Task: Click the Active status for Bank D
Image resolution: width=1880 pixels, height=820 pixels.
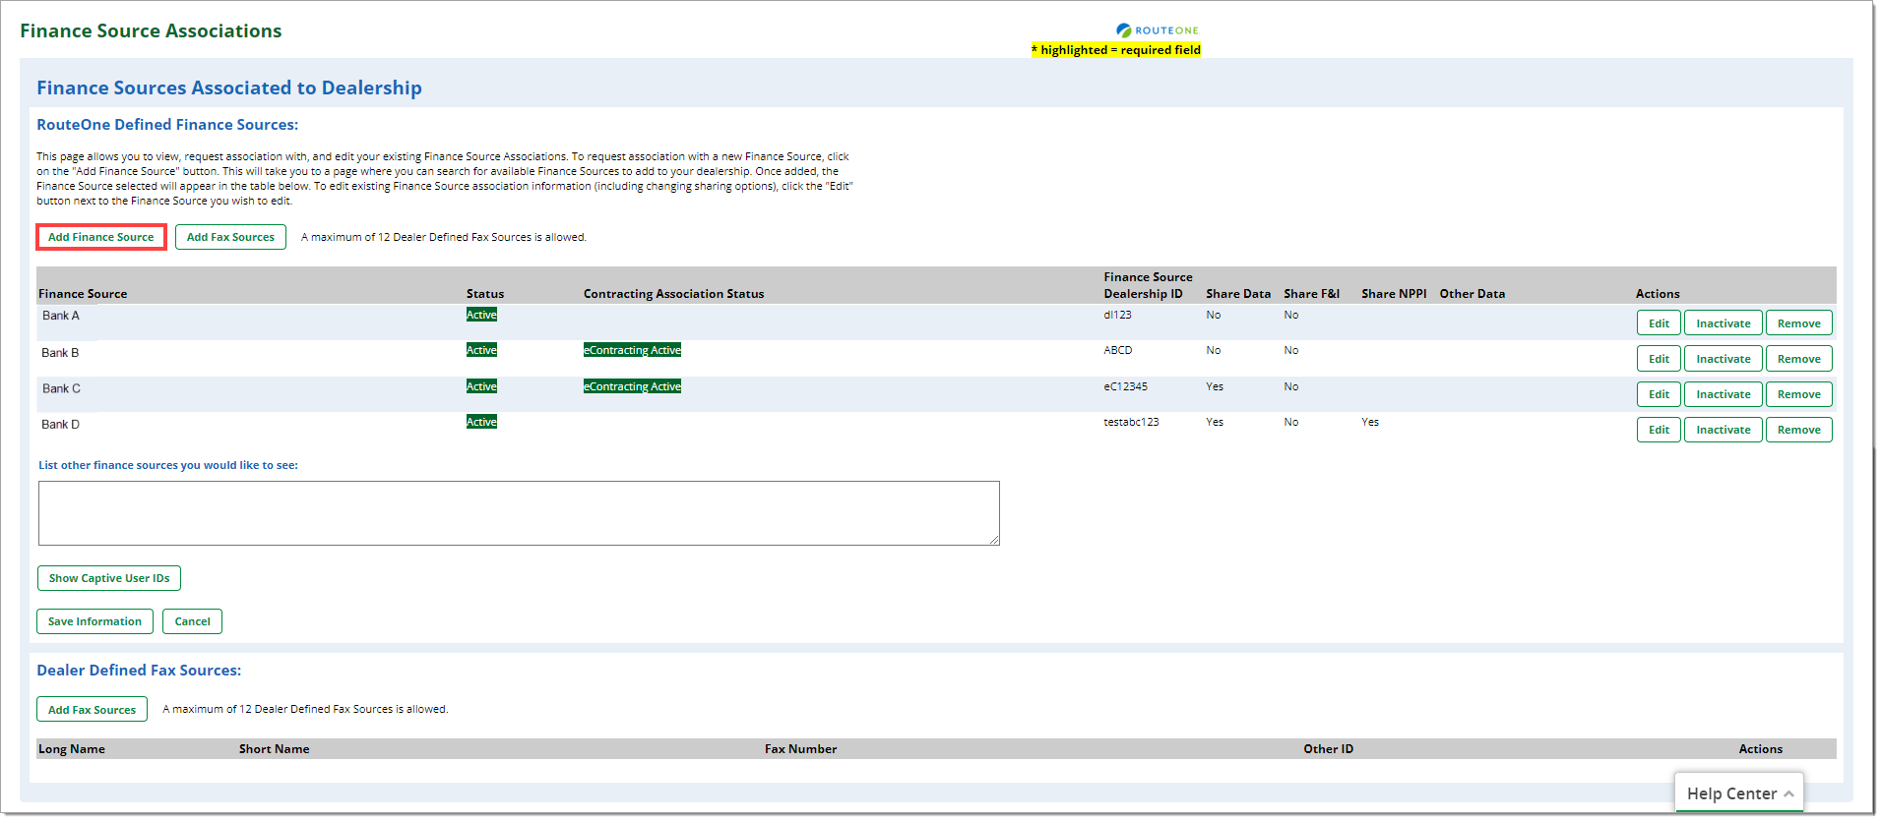Action: [x=481, y=422]
